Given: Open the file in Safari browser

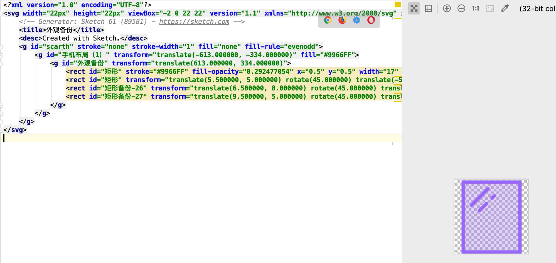Looking at the screenshot, I should [357, 20].
